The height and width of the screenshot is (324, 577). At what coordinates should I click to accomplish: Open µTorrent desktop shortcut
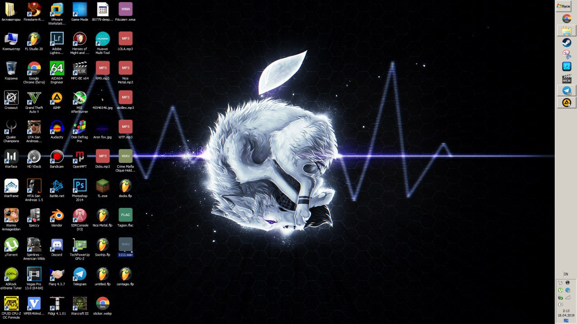[11, 247]
